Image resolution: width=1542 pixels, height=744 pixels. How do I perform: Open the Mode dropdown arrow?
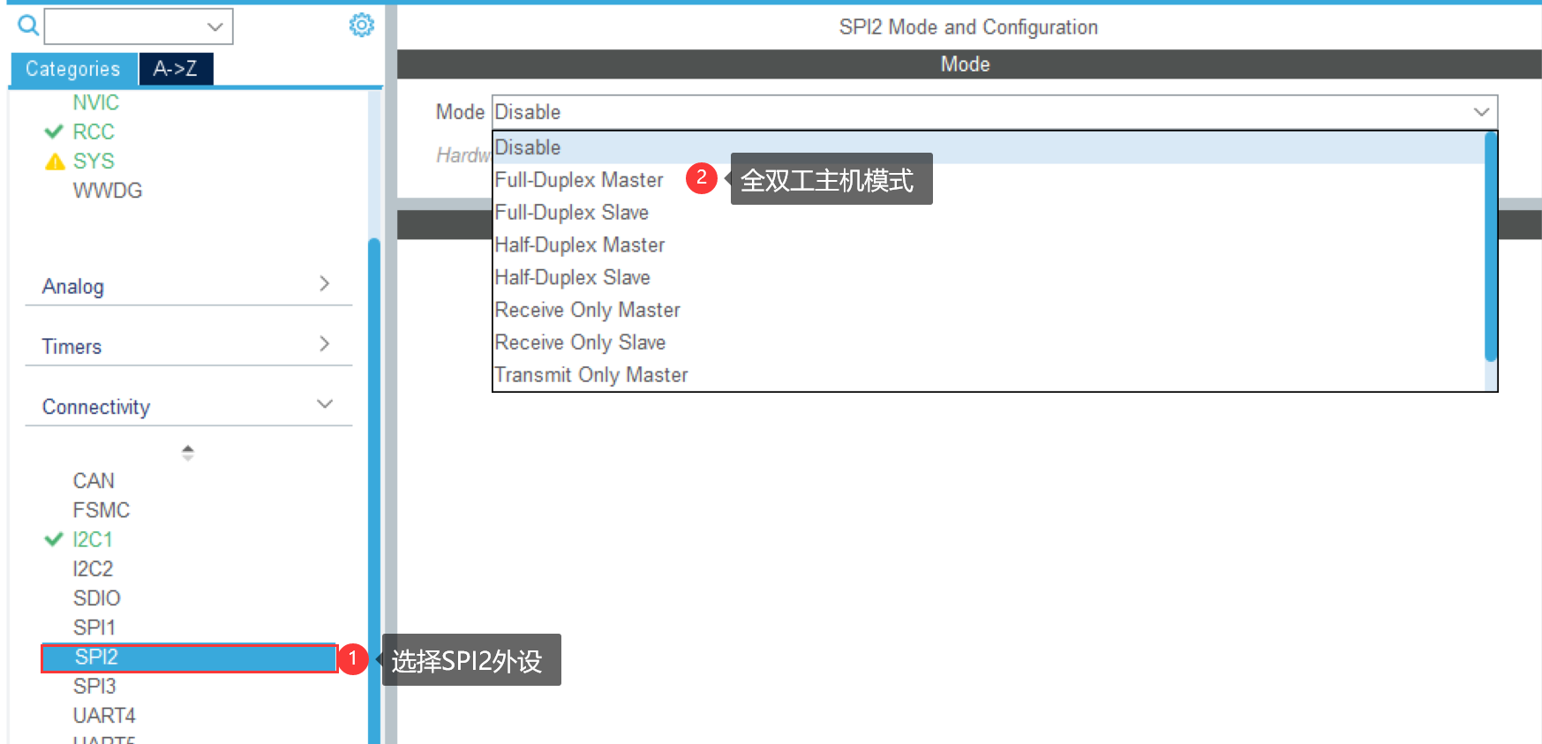[1480, 112]
